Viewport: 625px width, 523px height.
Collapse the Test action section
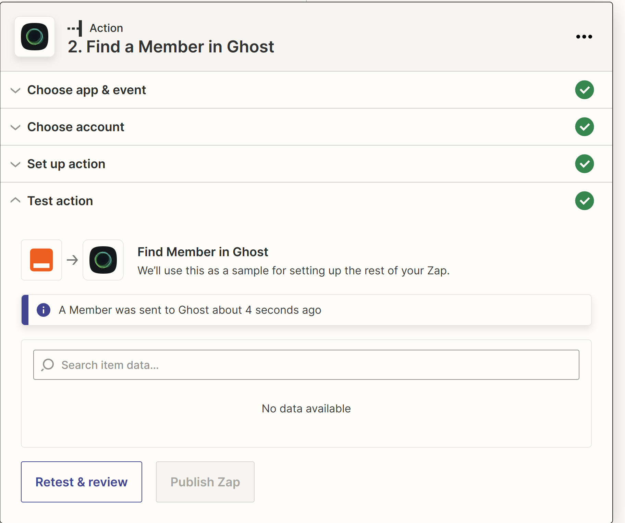tap(15, 200)
